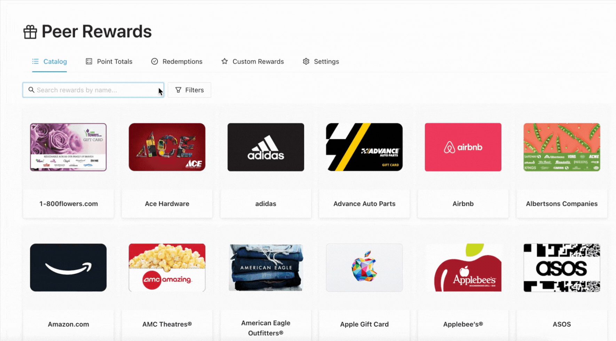Select the adidas gift card image
Screen dimensions: 616x341
[x=266, y=147]
